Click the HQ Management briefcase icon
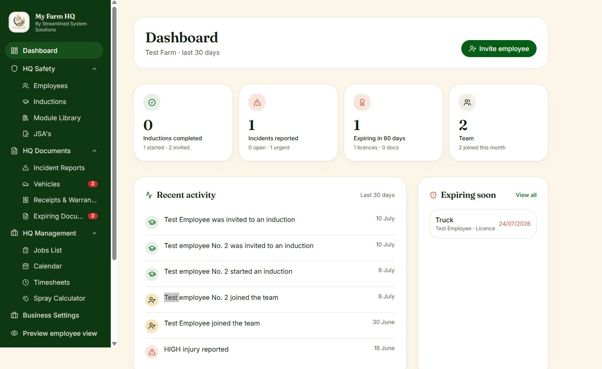The height and width of the screenshot is (369, 602). 14,233
